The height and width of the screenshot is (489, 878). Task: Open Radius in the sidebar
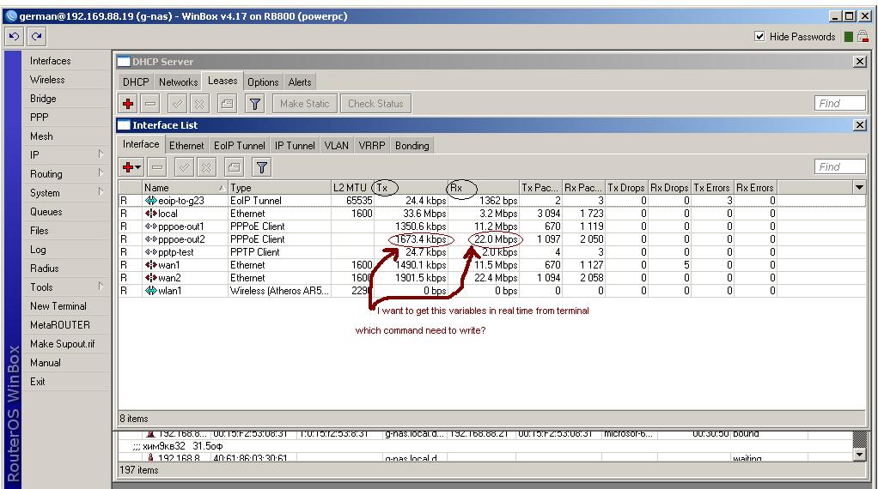click(44, 269)
